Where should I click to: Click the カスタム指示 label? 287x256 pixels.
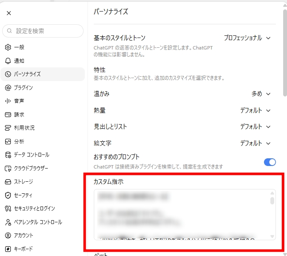point(109,182)
